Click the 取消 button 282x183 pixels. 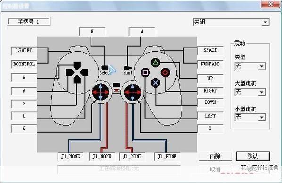[215, 169]
